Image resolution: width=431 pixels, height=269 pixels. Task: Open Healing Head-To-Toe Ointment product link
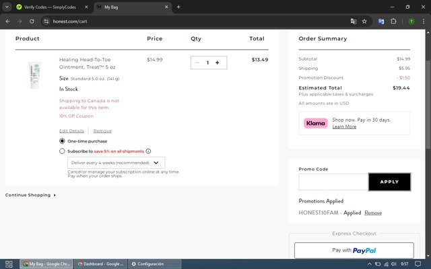tap(87, 63)
